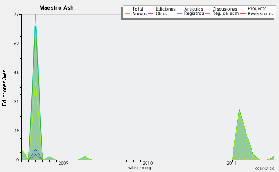
Task: Click the 'CC BY-SA 3.0' license text
Action: pyautogui.click(x=265, y=168)
